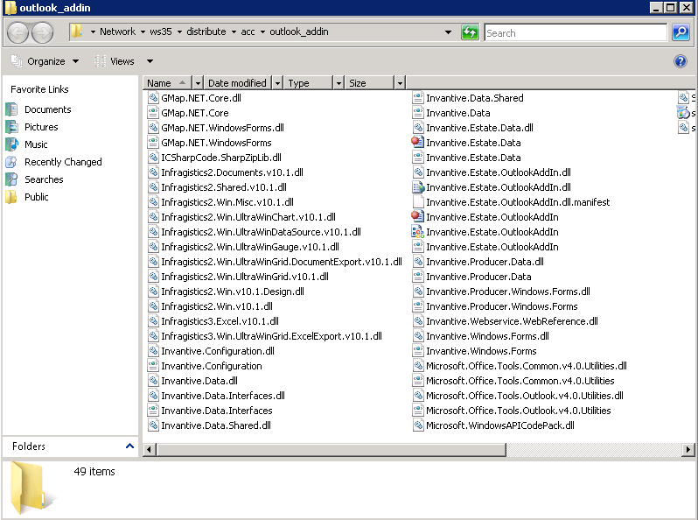Select icon of Invantive.Data.Shared config file
The width and height of the screenshot is (698, 520).
pyautogui.click(x=418, y=98)
